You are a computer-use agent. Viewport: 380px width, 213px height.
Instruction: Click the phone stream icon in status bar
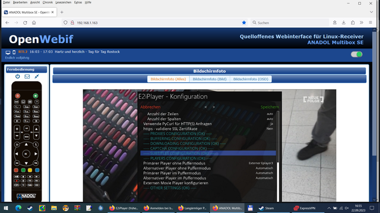(14, 52)
